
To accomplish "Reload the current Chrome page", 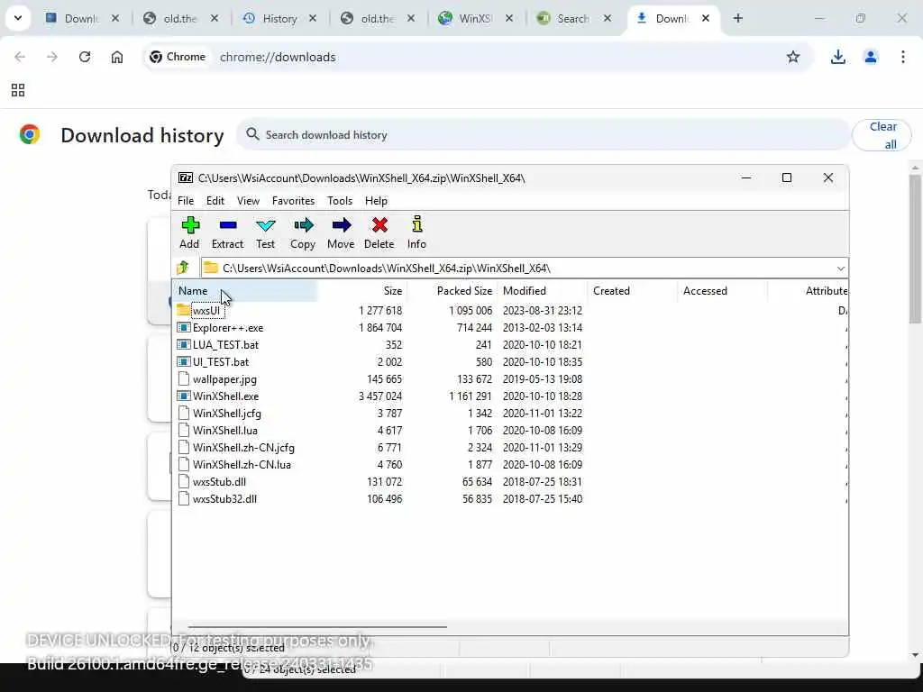I will click(85, 57).
